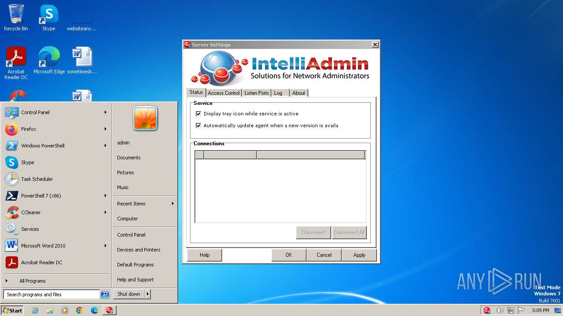Expand Microsoft Word 2010 jump list arrow

(106, 246)
